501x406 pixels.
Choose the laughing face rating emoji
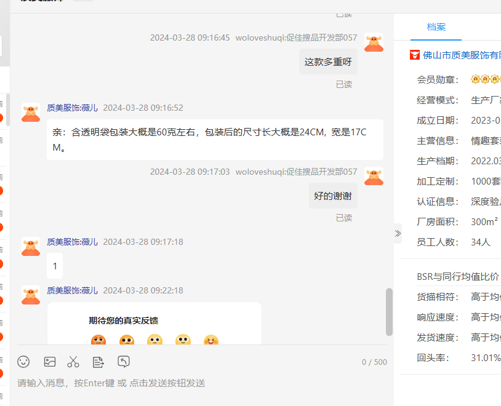point(211,340)
